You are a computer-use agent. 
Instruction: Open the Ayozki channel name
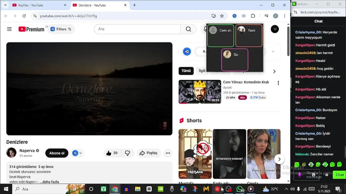point(227,88)
